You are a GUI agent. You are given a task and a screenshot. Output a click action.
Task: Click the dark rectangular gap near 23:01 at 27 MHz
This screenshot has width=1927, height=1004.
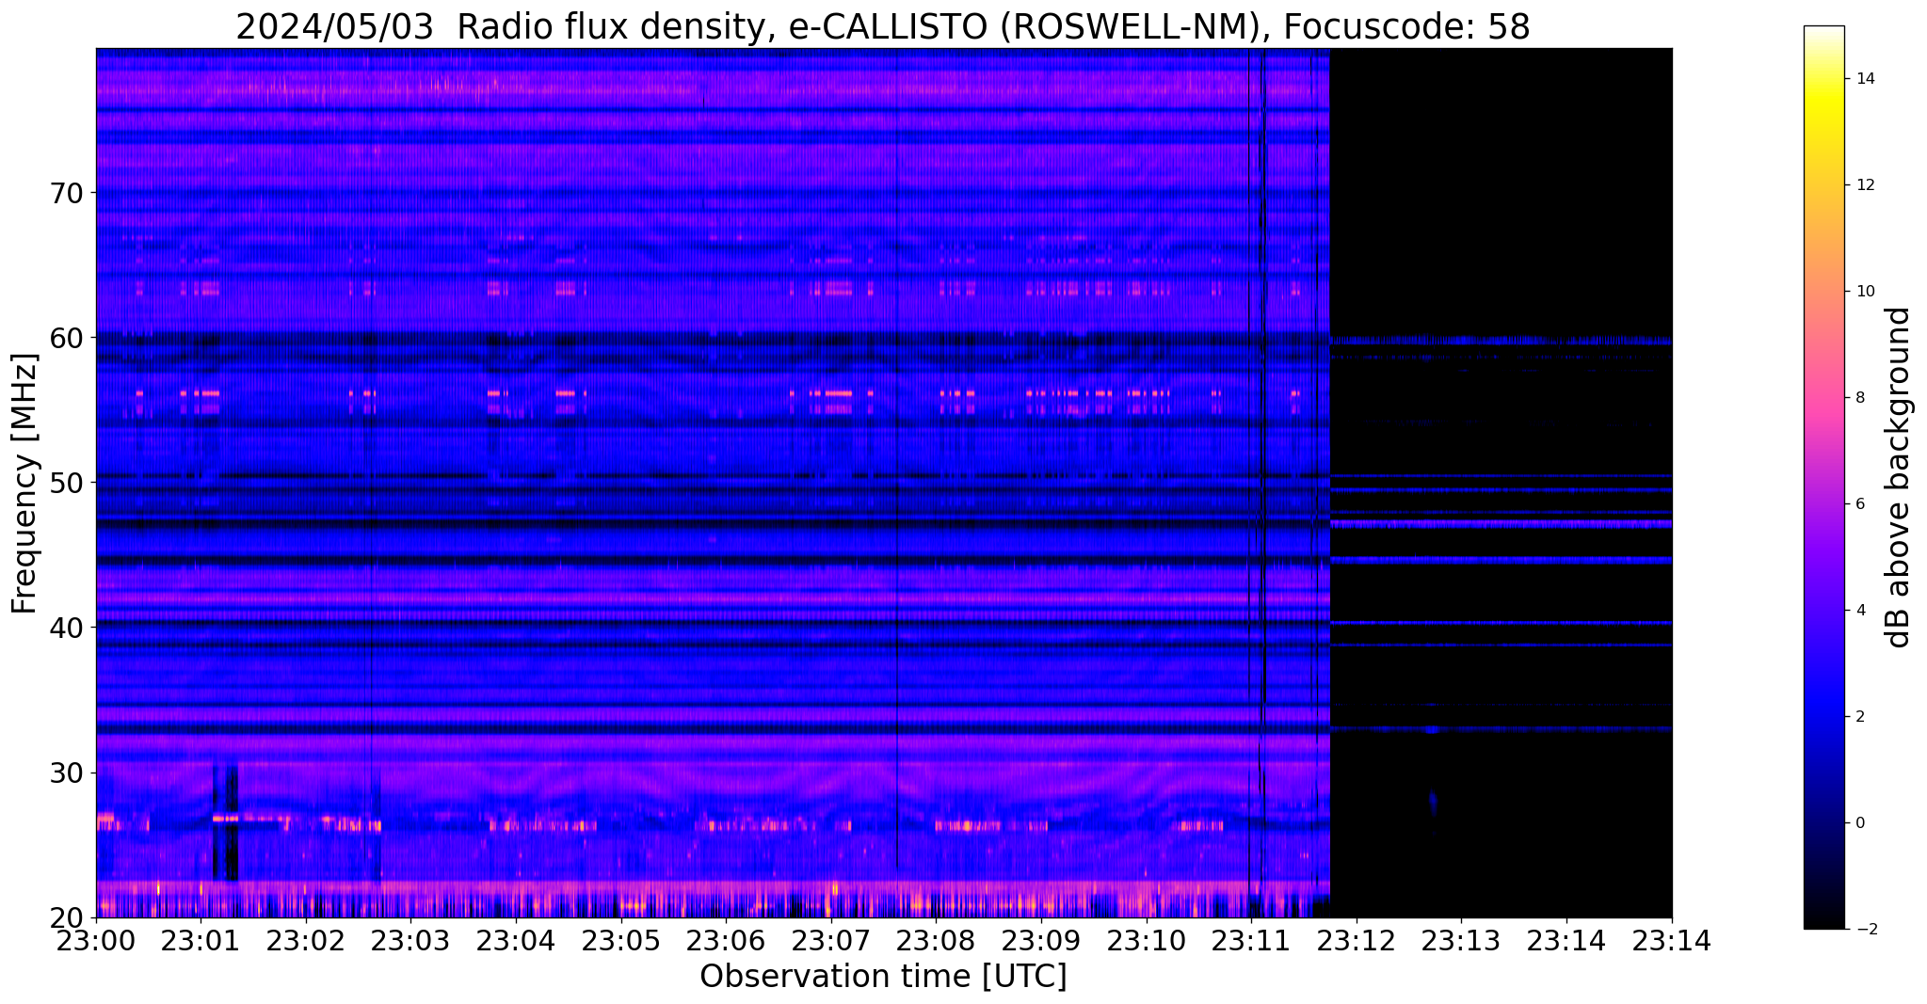click(225, 821)
